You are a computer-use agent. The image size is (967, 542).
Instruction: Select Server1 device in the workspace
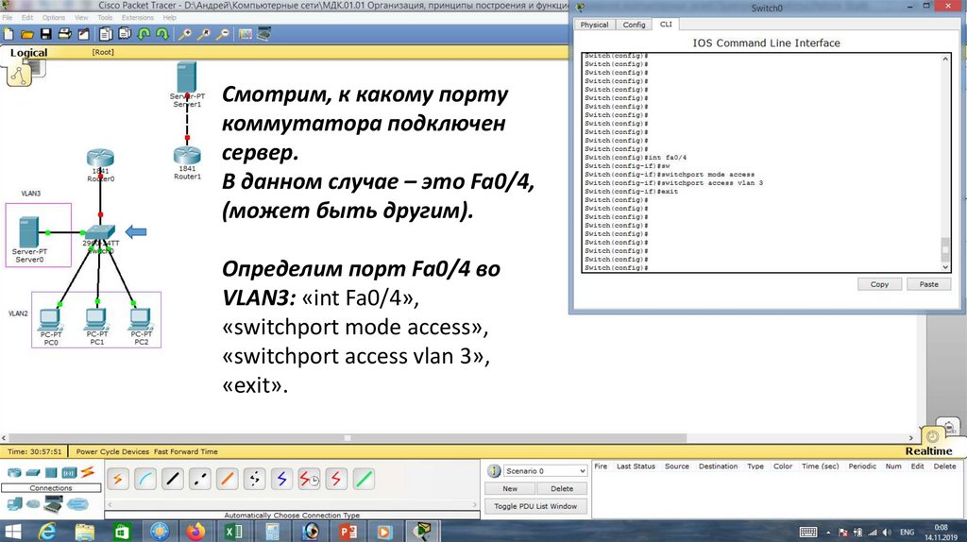tap(186, 77)
